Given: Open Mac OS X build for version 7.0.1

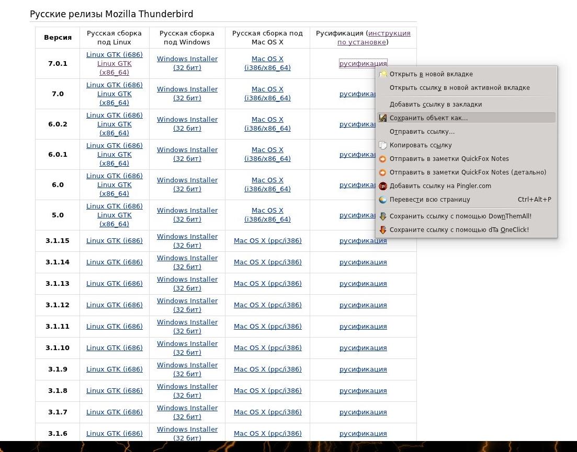Looking at the screenshot, I should [x=267, y=63].
